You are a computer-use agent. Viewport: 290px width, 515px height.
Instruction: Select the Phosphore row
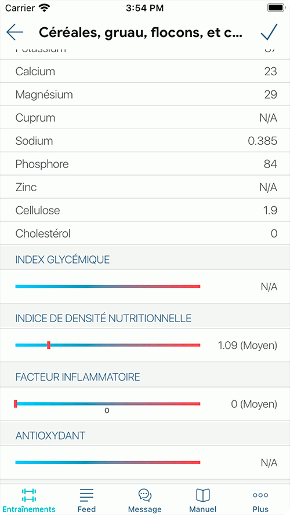(145, 164)
